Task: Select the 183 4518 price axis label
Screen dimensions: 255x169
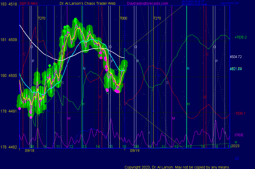Action: click(9, 4)
